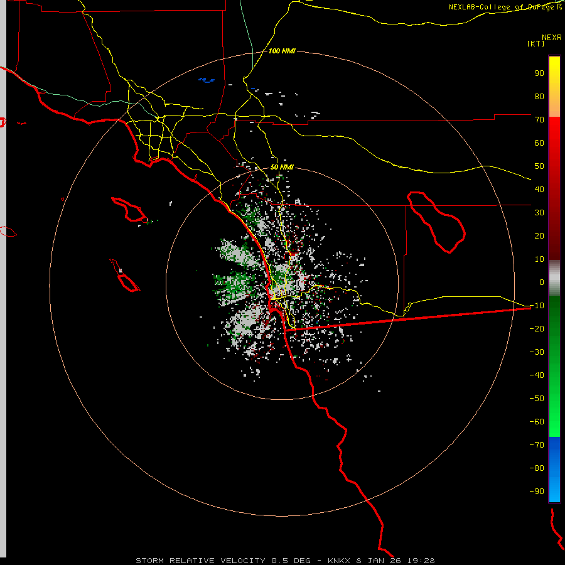Screen dimensions: 565x565
Task: Click the -90 value on velocity scale
Action: tap(537, 492)
